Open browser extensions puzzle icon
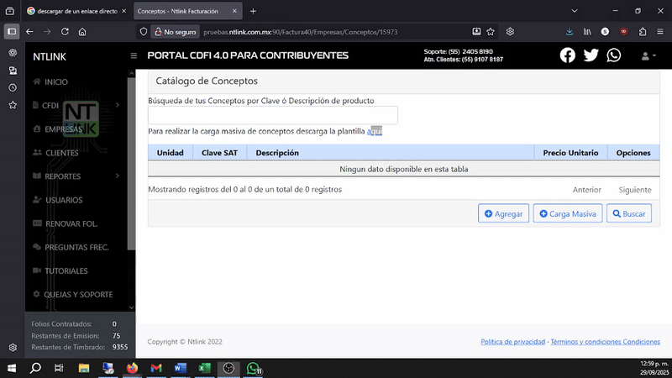 point(643,32)
